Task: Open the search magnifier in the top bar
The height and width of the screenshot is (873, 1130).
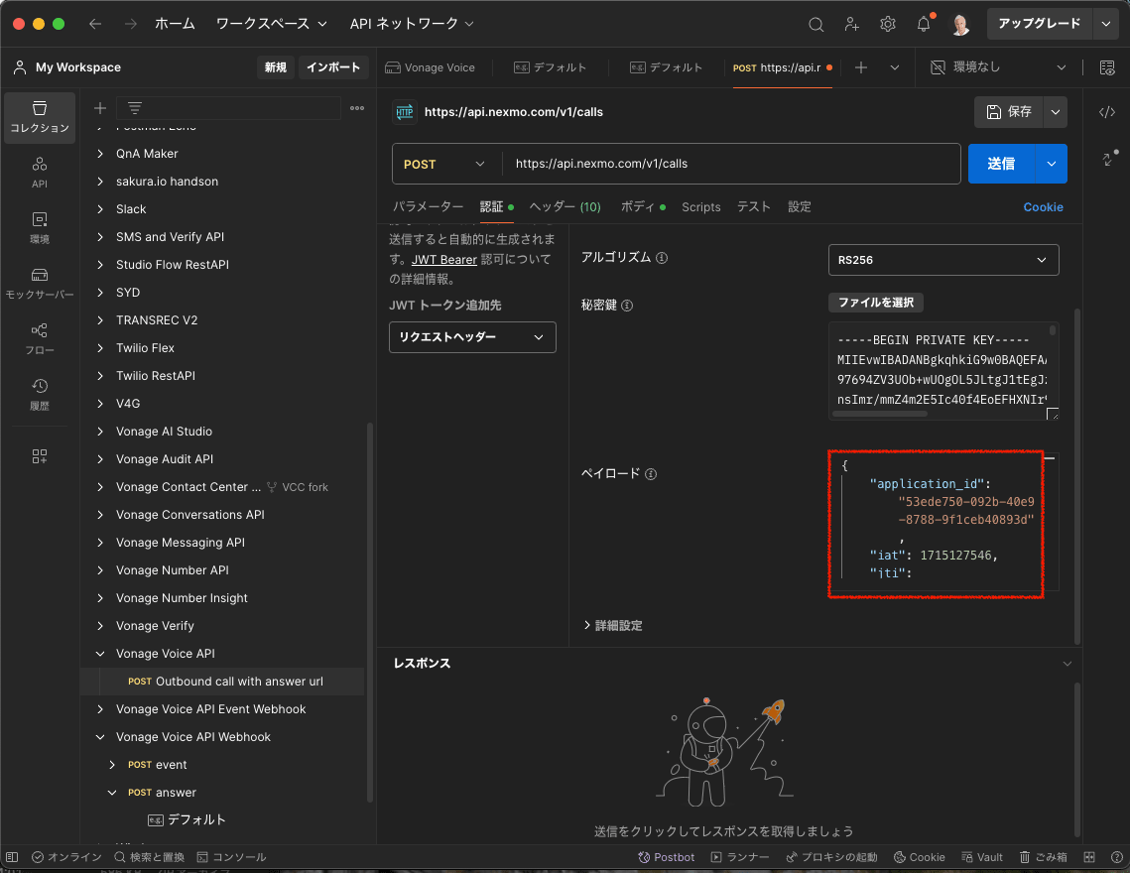Action: 816,23
